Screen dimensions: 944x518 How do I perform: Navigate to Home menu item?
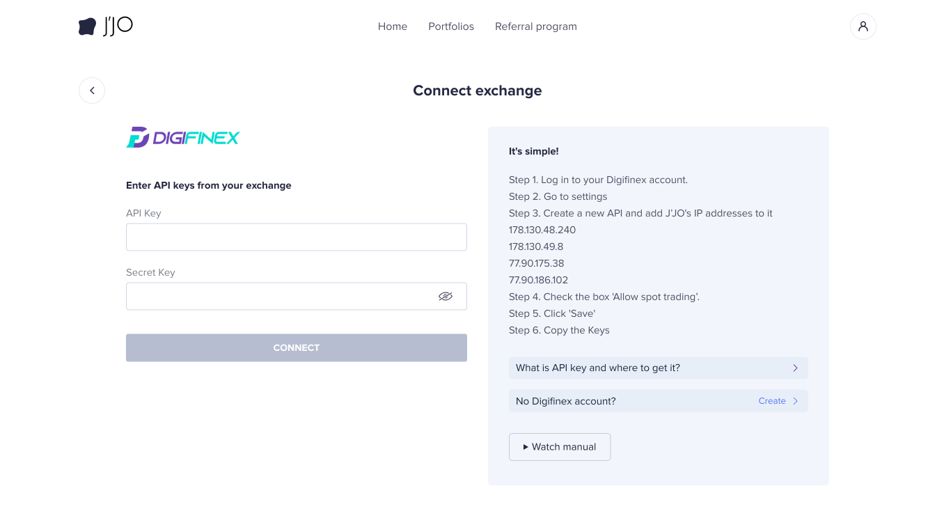392,26
